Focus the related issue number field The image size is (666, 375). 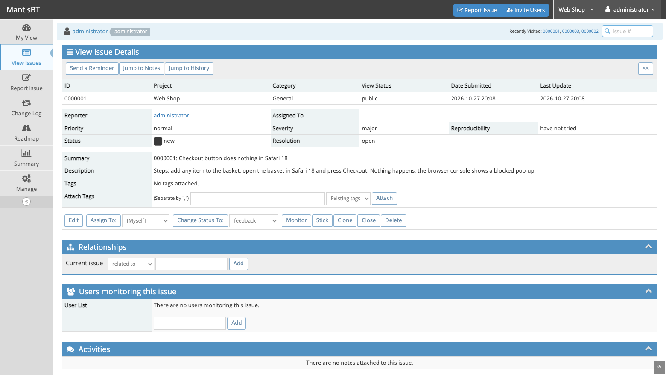pos(191,264)
